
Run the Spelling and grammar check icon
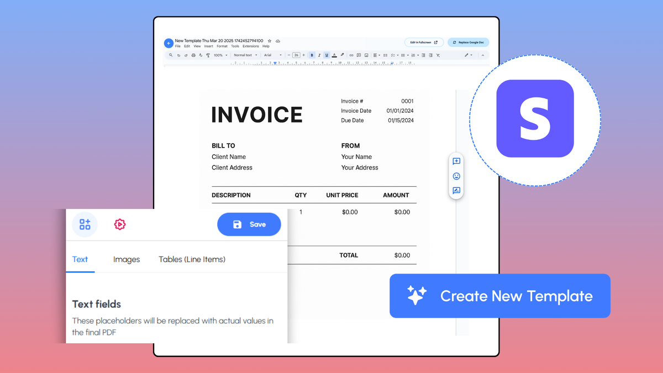pos(202,55)
